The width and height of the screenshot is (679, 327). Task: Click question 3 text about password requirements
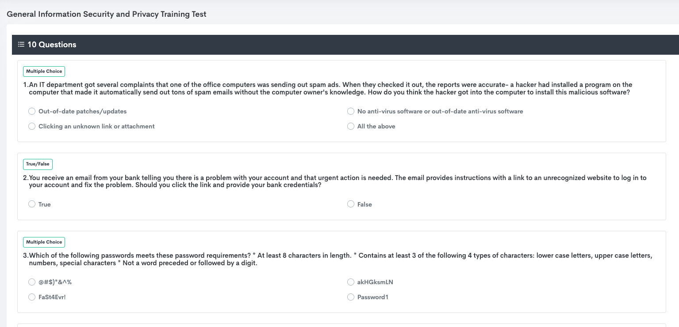click(x=338, y=259)
